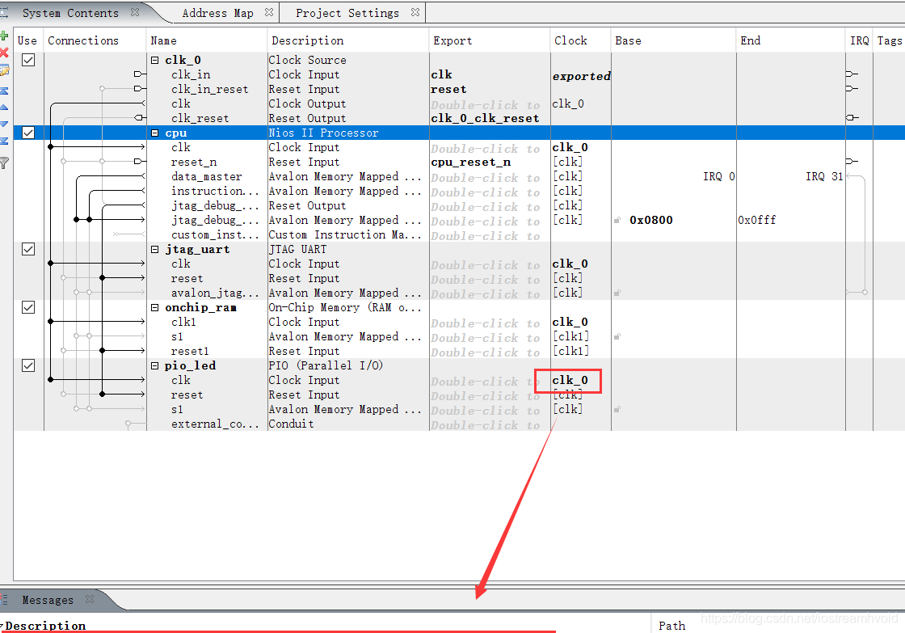Screen dimensions: 905x633
Task: Open the filter funnel icon
Action: (x=3, y=162)
